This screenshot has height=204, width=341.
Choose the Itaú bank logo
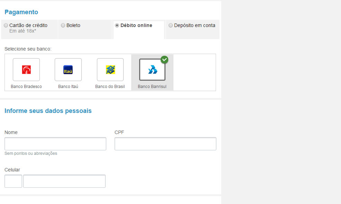pos(68,70)
